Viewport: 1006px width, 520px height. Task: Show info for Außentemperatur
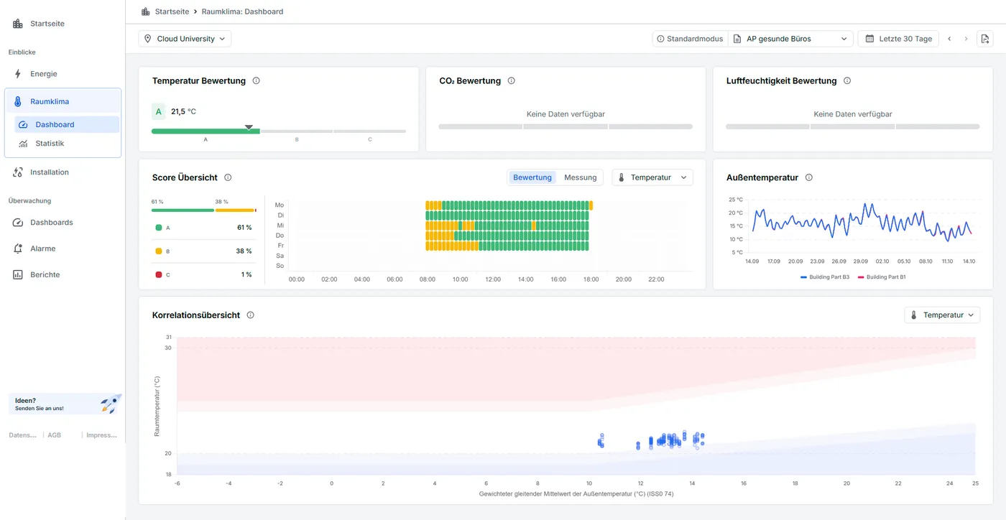tap(809, 177)
